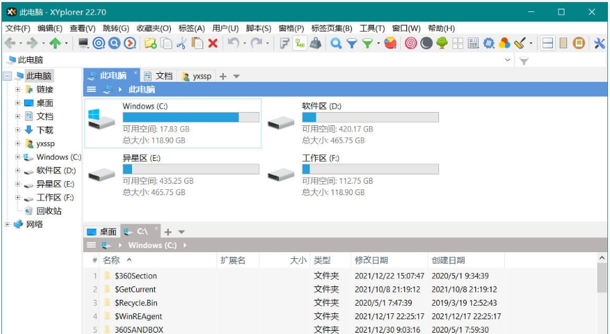This screenshot has height=334, width=610.
Task: Go up one level with green arrow
Action: (55, 43)
